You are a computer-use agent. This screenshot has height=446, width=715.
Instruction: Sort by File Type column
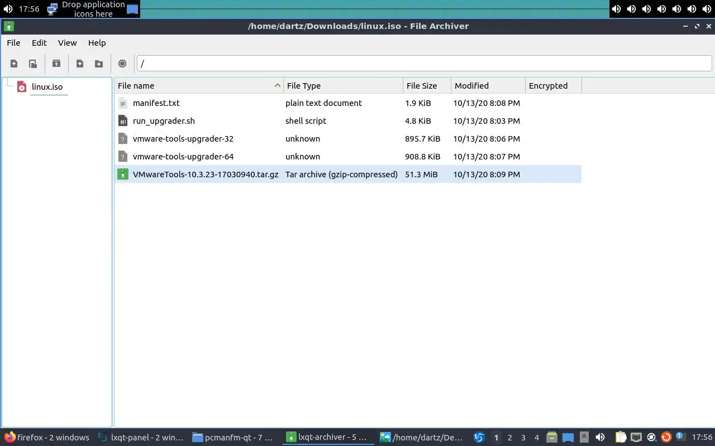coord(343,86)
